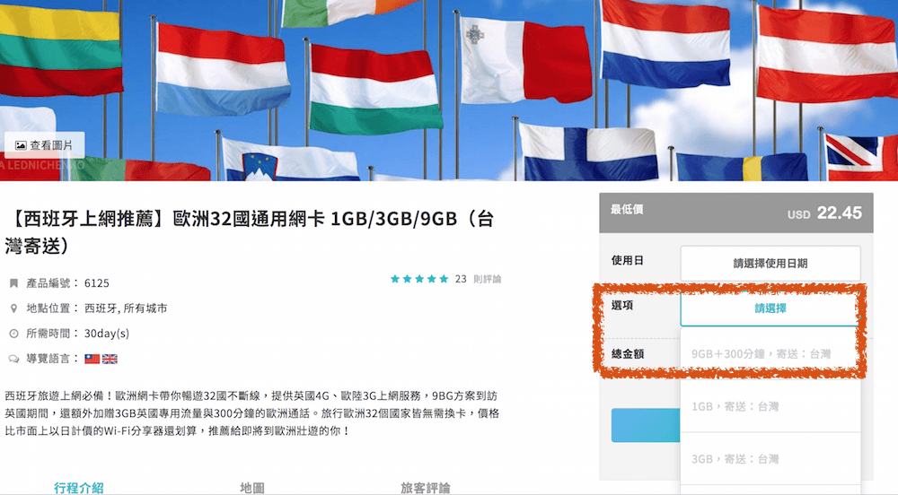Expand the 請選擇 options dropdown
Screen dimensions: 898x495
pos(770,308)
